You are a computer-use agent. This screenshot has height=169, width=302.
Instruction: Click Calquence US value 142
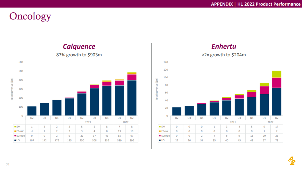tap(44, 140)
